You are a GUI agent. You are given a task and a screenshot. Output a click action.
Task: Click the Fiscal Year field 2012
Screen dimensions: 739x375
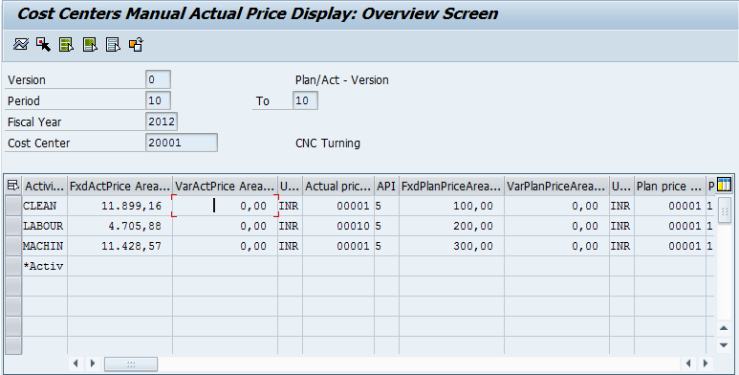pos(162,121)
